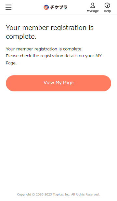Tap the 'complete.' word in the large heading
Screen dimensions: 117x201
(21, 37)
